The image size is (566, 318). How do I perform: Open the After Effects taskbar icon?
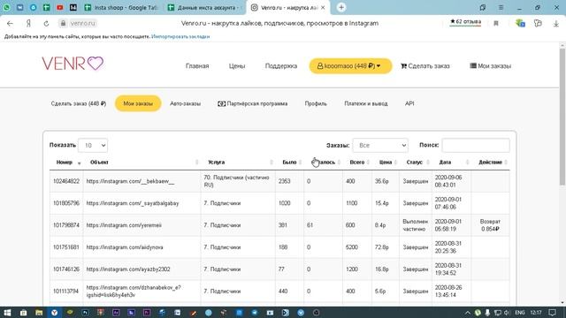click(x=116, y=313)
